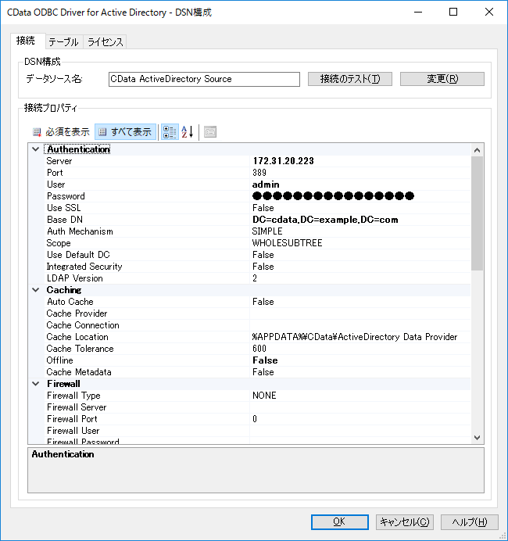This screenshot has width=508, height=541.
Task: Collapse the Authentication category
Action: (35, 149)
